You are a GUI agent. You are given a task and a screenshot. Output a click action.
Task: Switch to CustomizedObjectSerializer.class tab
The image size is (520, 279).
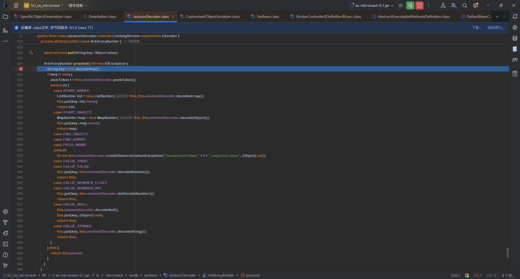(210, 17)
